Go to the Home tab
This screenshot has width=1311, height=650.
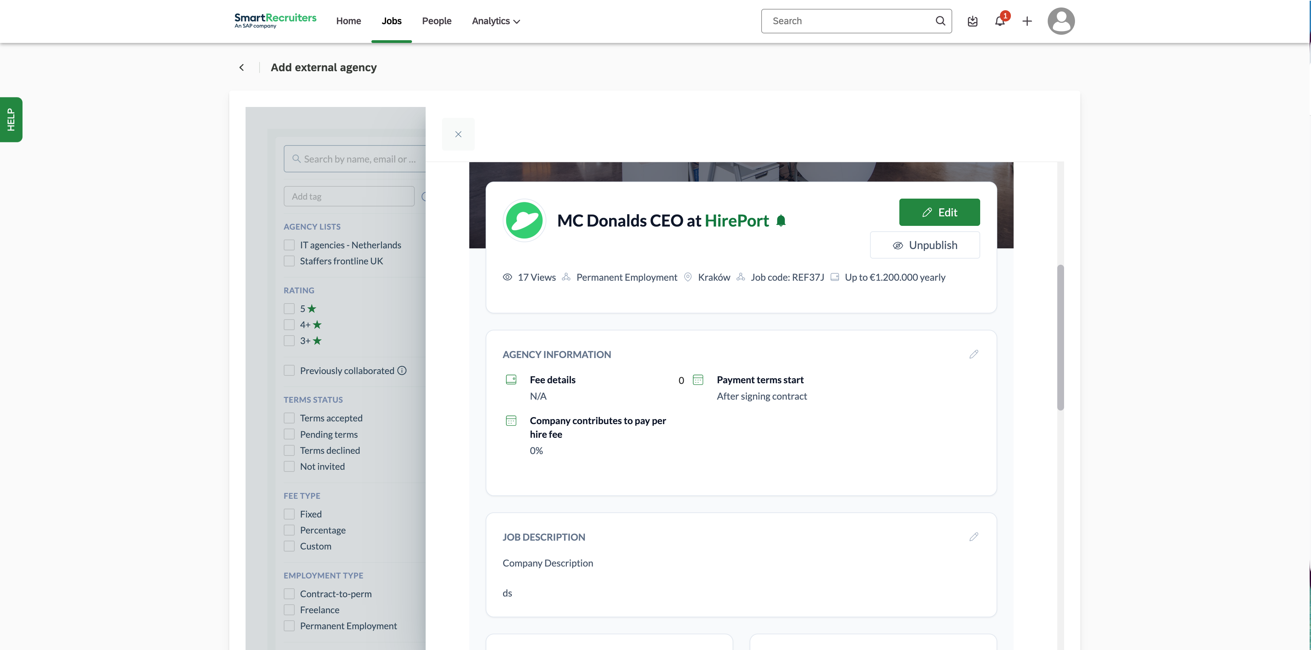coord(349,21)
